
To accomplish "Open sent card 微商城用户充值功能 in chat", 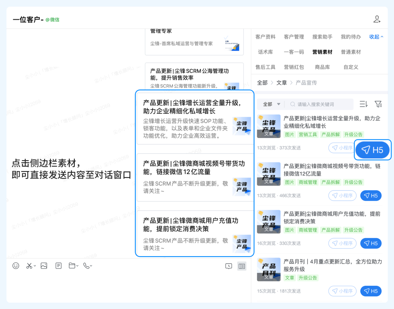I will click(195, 233).
